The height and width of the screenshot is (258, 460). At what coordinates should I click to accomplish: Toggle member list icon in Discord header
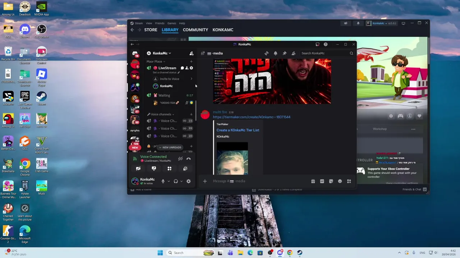pos(293,53)
